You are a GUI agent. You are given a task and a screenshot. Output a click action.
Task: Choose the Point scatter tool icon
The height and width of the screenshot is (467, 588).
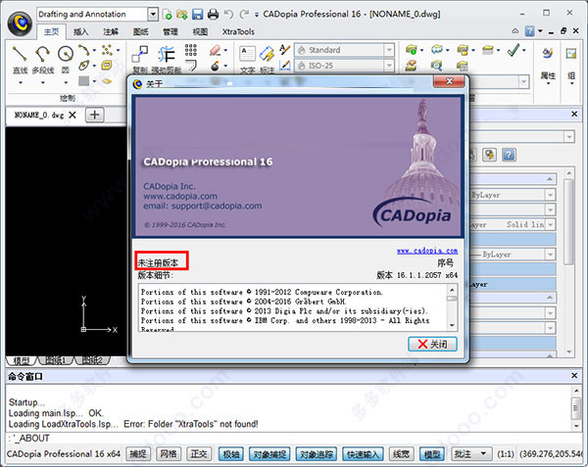click(107, 49)
